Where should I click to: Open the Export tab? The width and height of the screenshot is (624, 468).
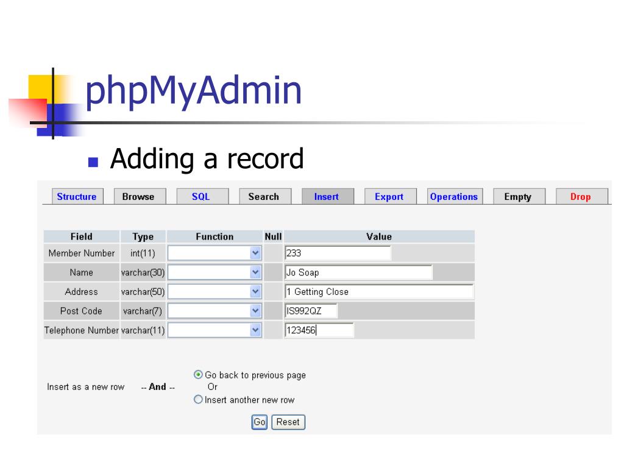tap(391, 197)
